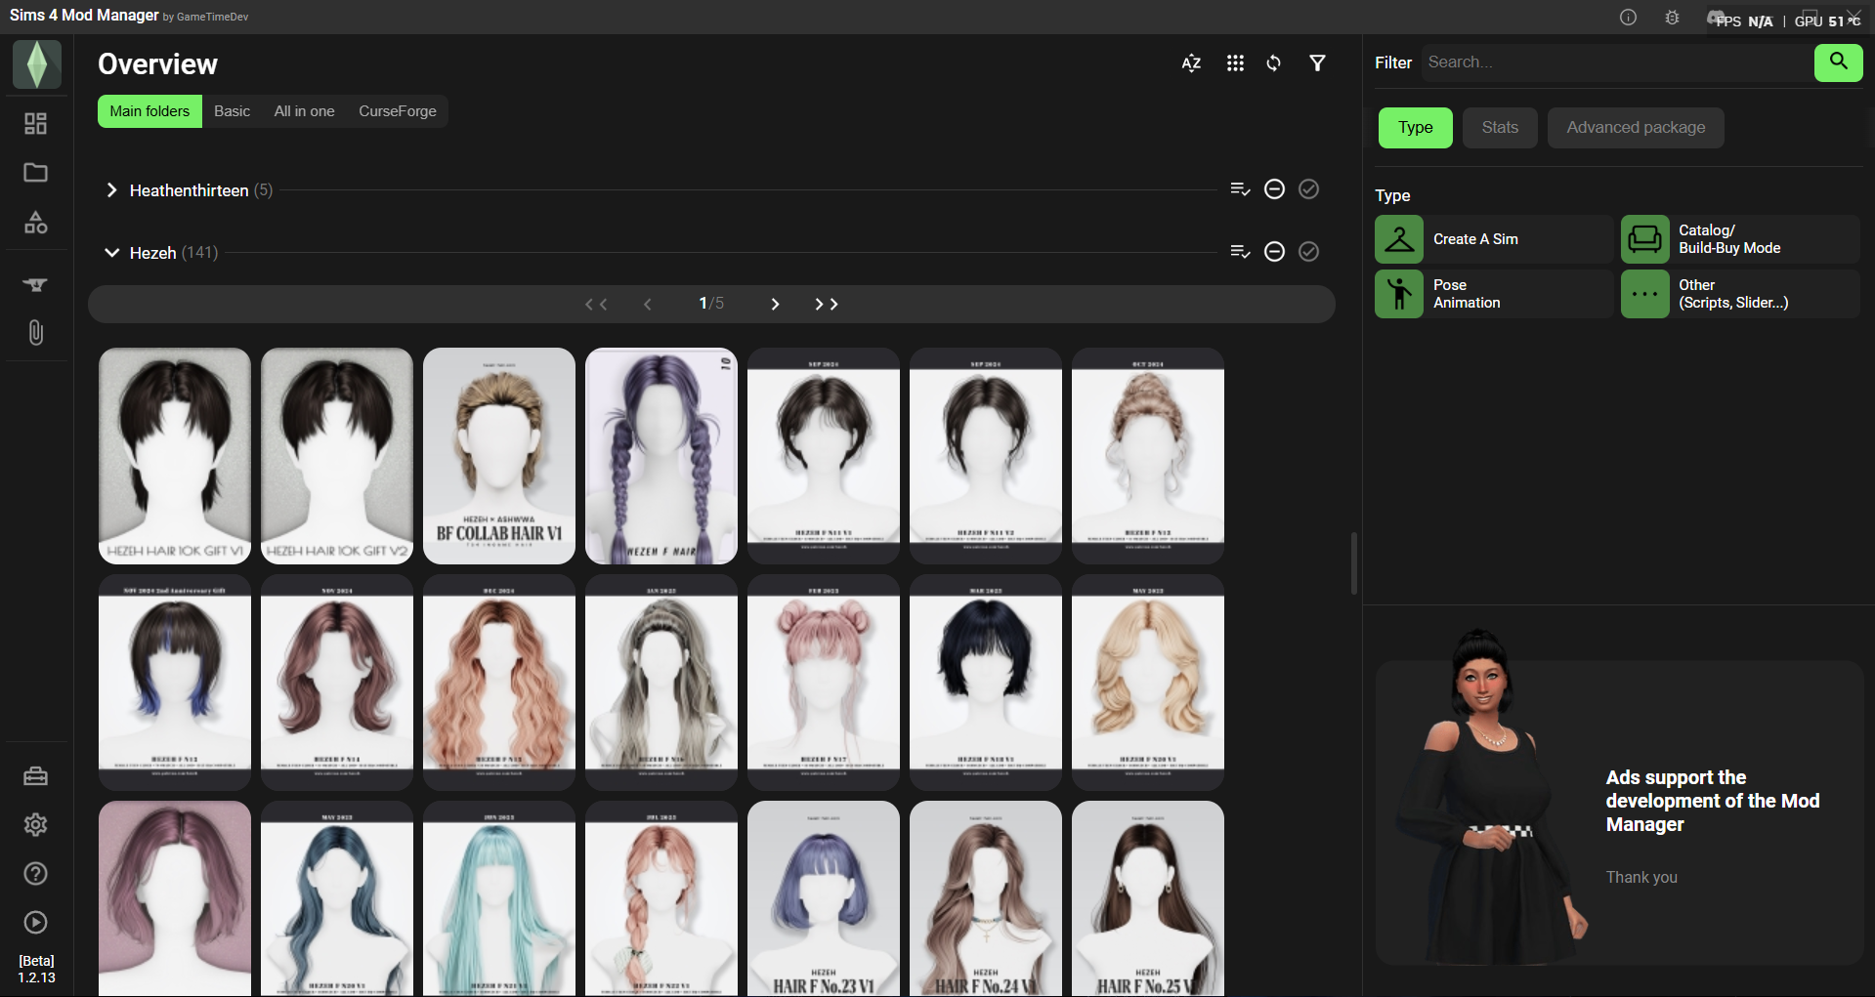1875x997 pixels.
Task: Switch to the Advanced package filter tab
Action: [1636, 128]
